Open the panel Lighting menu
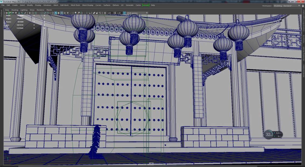Viewport: 305px width, 167px height. point(24,10)
